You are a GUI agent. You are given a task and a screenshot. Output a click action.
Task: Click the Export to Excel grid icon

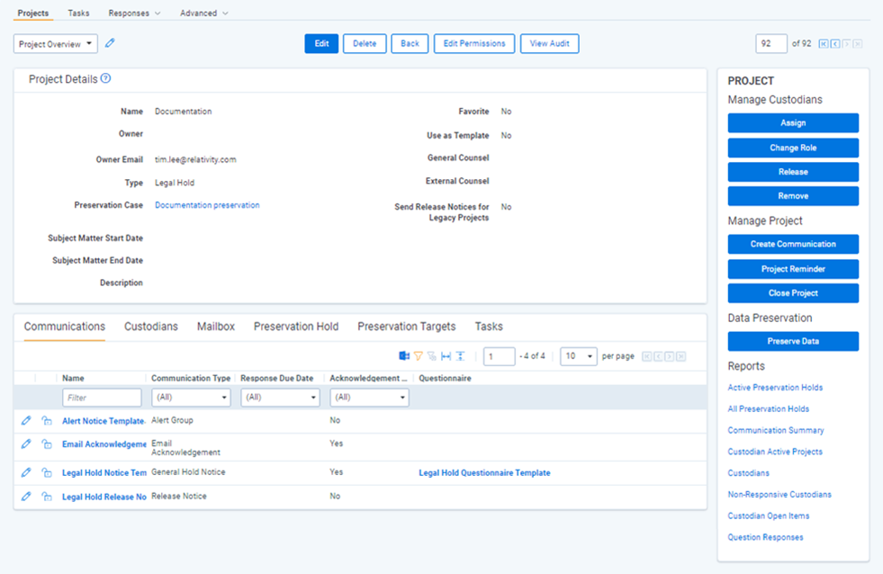(404, 355)
